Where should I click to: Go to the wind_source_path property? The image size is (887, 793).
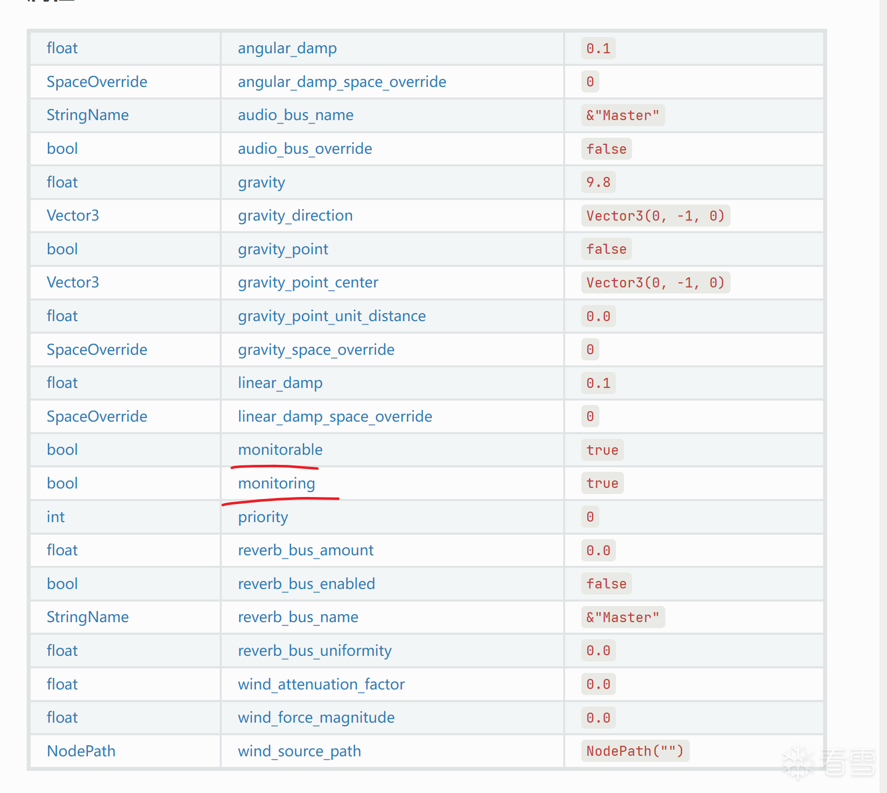(299, 751)
